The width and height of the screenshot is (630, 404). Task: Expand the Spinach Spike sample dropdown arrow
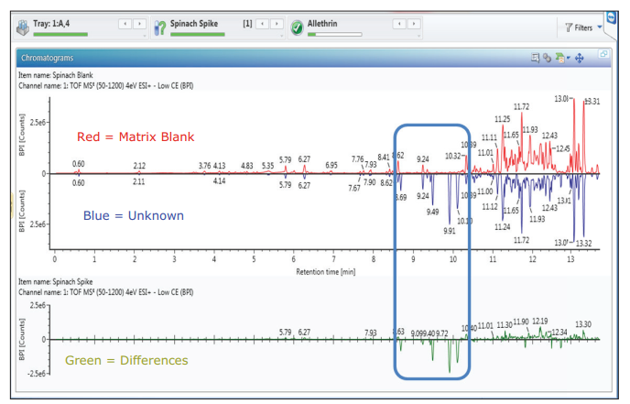tap(282, 36)
